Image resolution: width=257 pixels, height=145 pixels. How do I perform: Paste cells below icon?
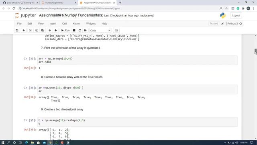43,31
